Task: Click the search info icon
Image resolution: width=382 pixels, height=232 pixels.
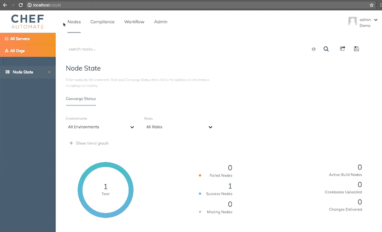Action: pyautogui.click(x=314, y=49)
